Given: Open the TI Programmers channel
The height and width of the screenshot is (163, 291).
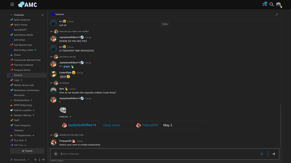Looking at the screenshot, I should [27, 136].
